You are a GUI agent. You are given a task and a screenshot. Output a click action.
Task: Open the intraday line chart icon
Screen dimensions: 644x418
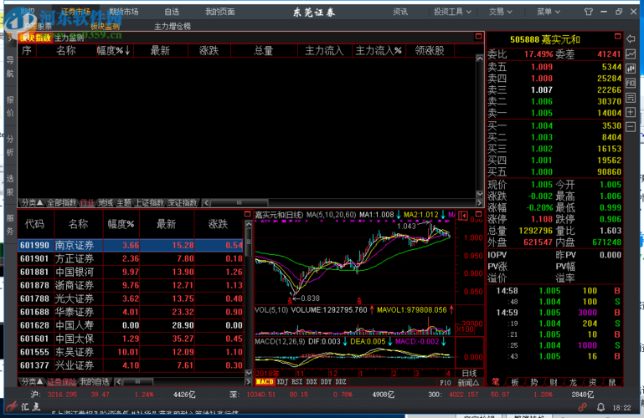(631, 54)
